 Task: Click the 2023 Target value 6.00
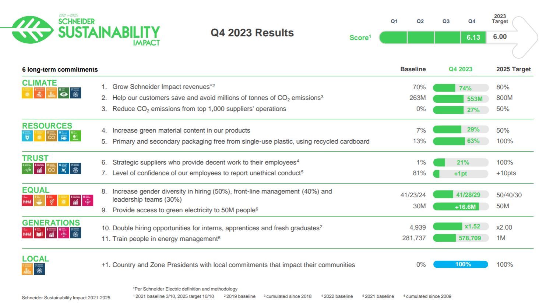[500, 37]
